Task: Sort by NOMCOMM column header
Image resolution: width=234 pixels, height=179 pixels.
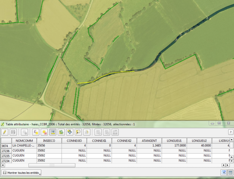Action: click(x=24, y=141)
